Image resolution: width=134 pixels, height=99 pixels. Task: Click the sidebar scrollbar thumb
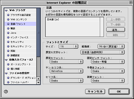38,32
